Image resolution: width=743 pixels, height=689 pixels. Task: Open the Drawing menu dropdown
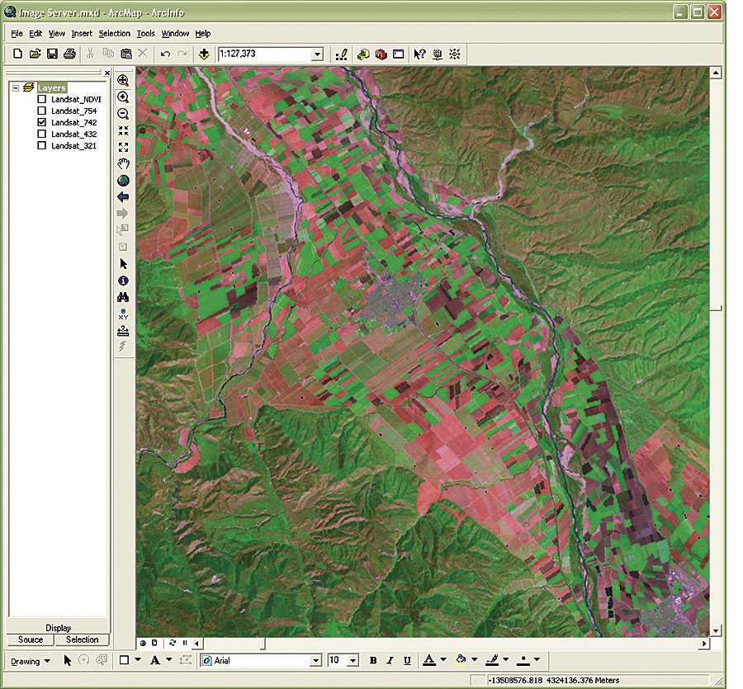(x=31, y=661)
